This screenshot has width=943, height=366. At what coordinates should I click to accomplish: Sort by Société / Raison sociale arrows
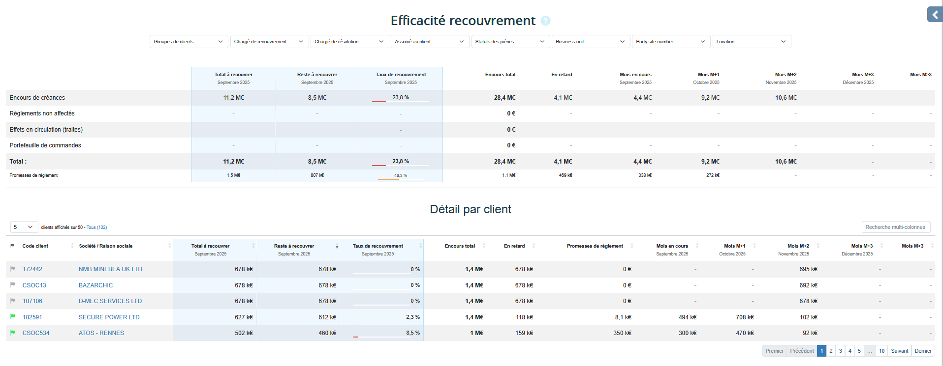(x=170, y=246)
